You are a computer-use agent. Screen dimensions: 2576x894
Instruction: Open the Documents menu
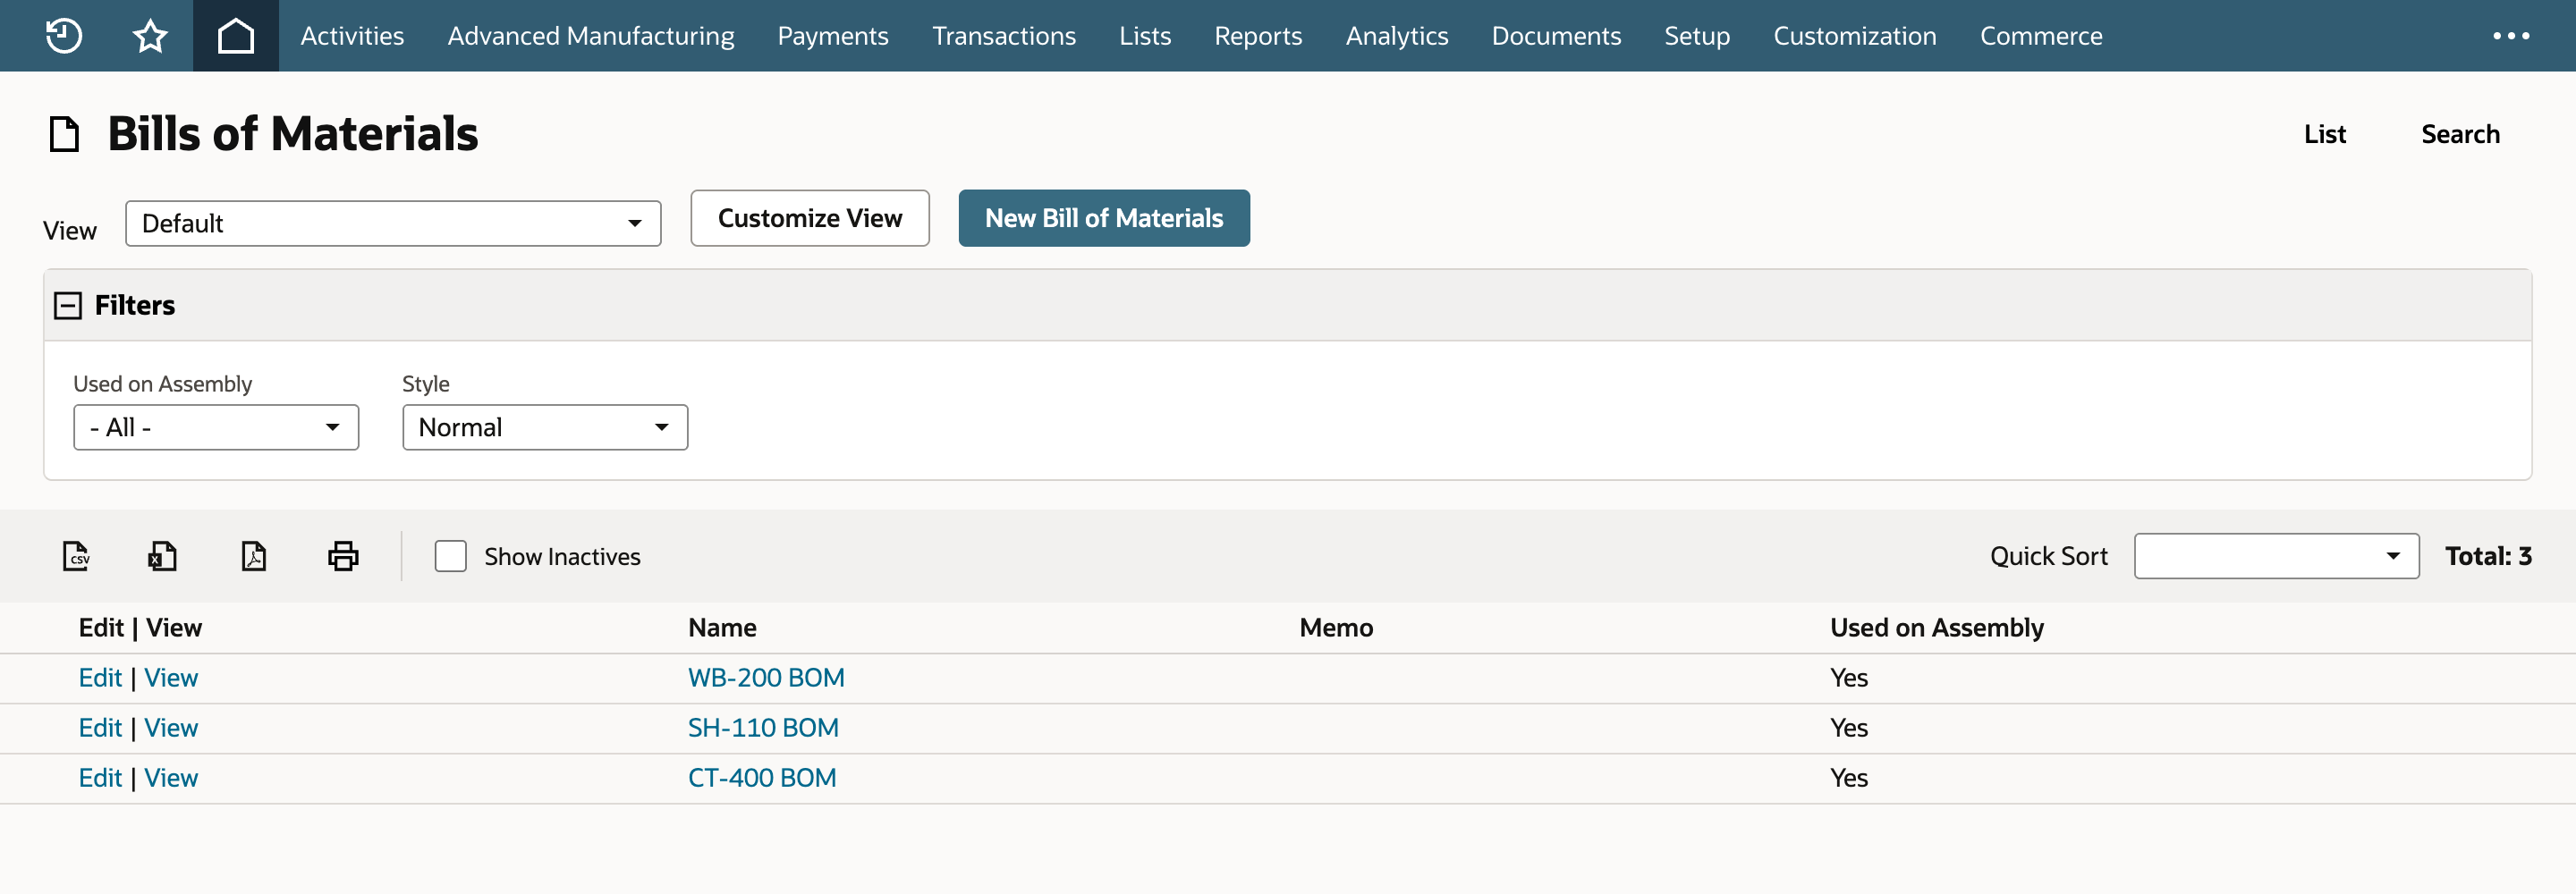tap(1556, 36)
